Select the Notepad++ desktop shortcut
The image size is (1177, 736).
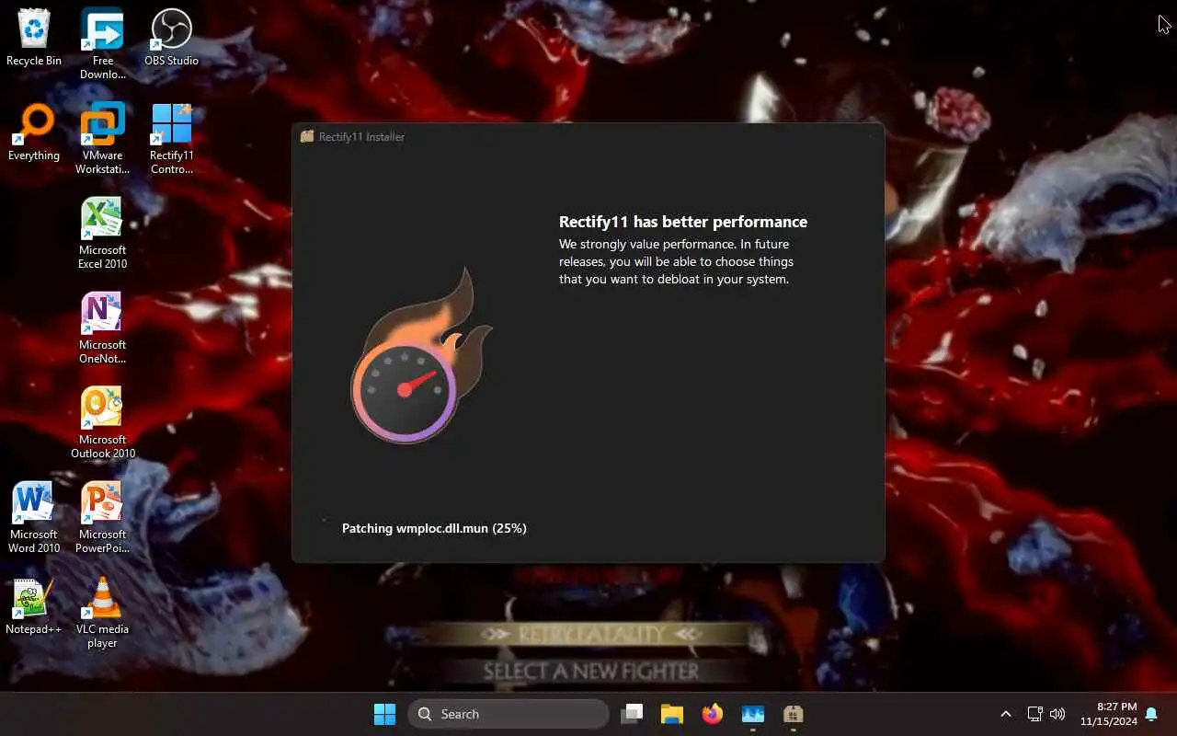pyautogui.click(x=34, y=606)
